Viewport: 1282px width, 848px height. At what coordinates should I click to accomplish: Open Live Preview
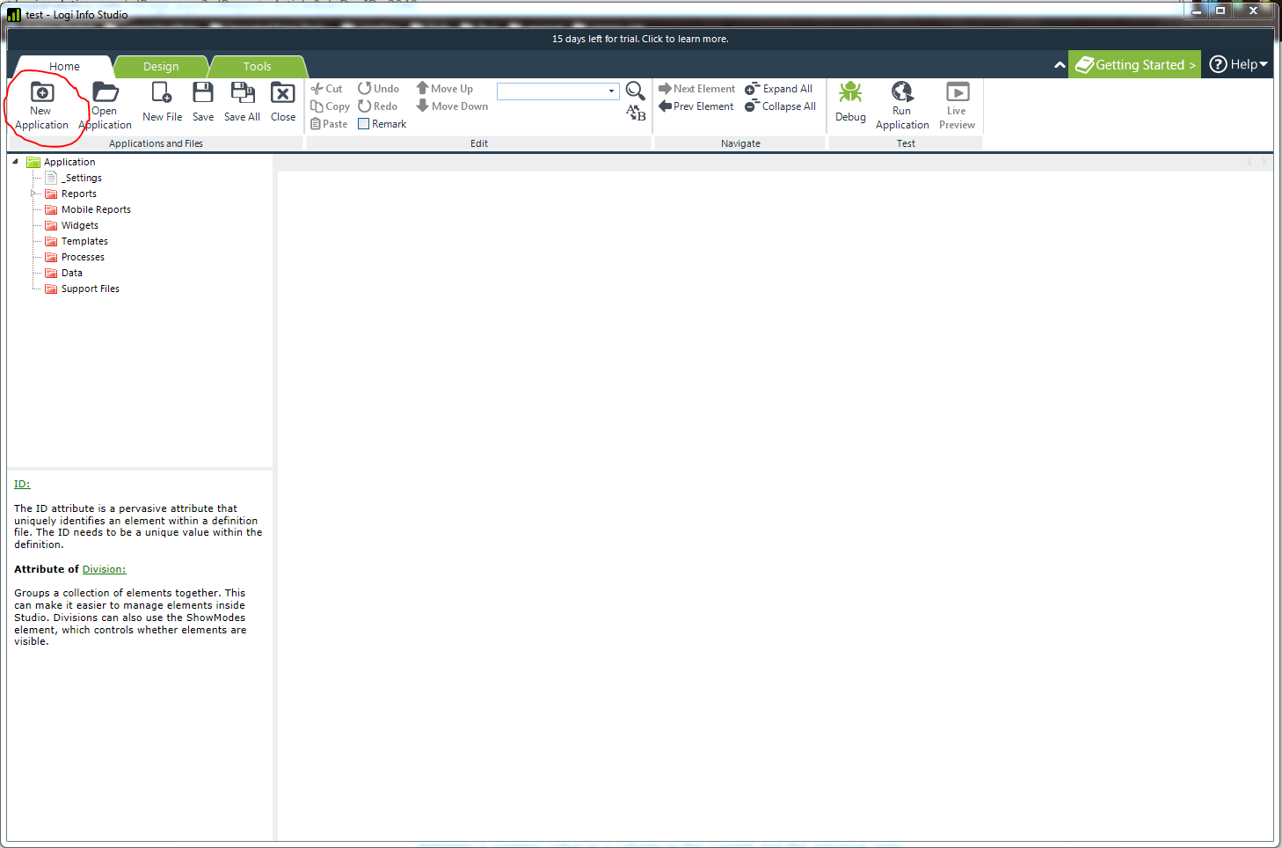click(957, 93)
